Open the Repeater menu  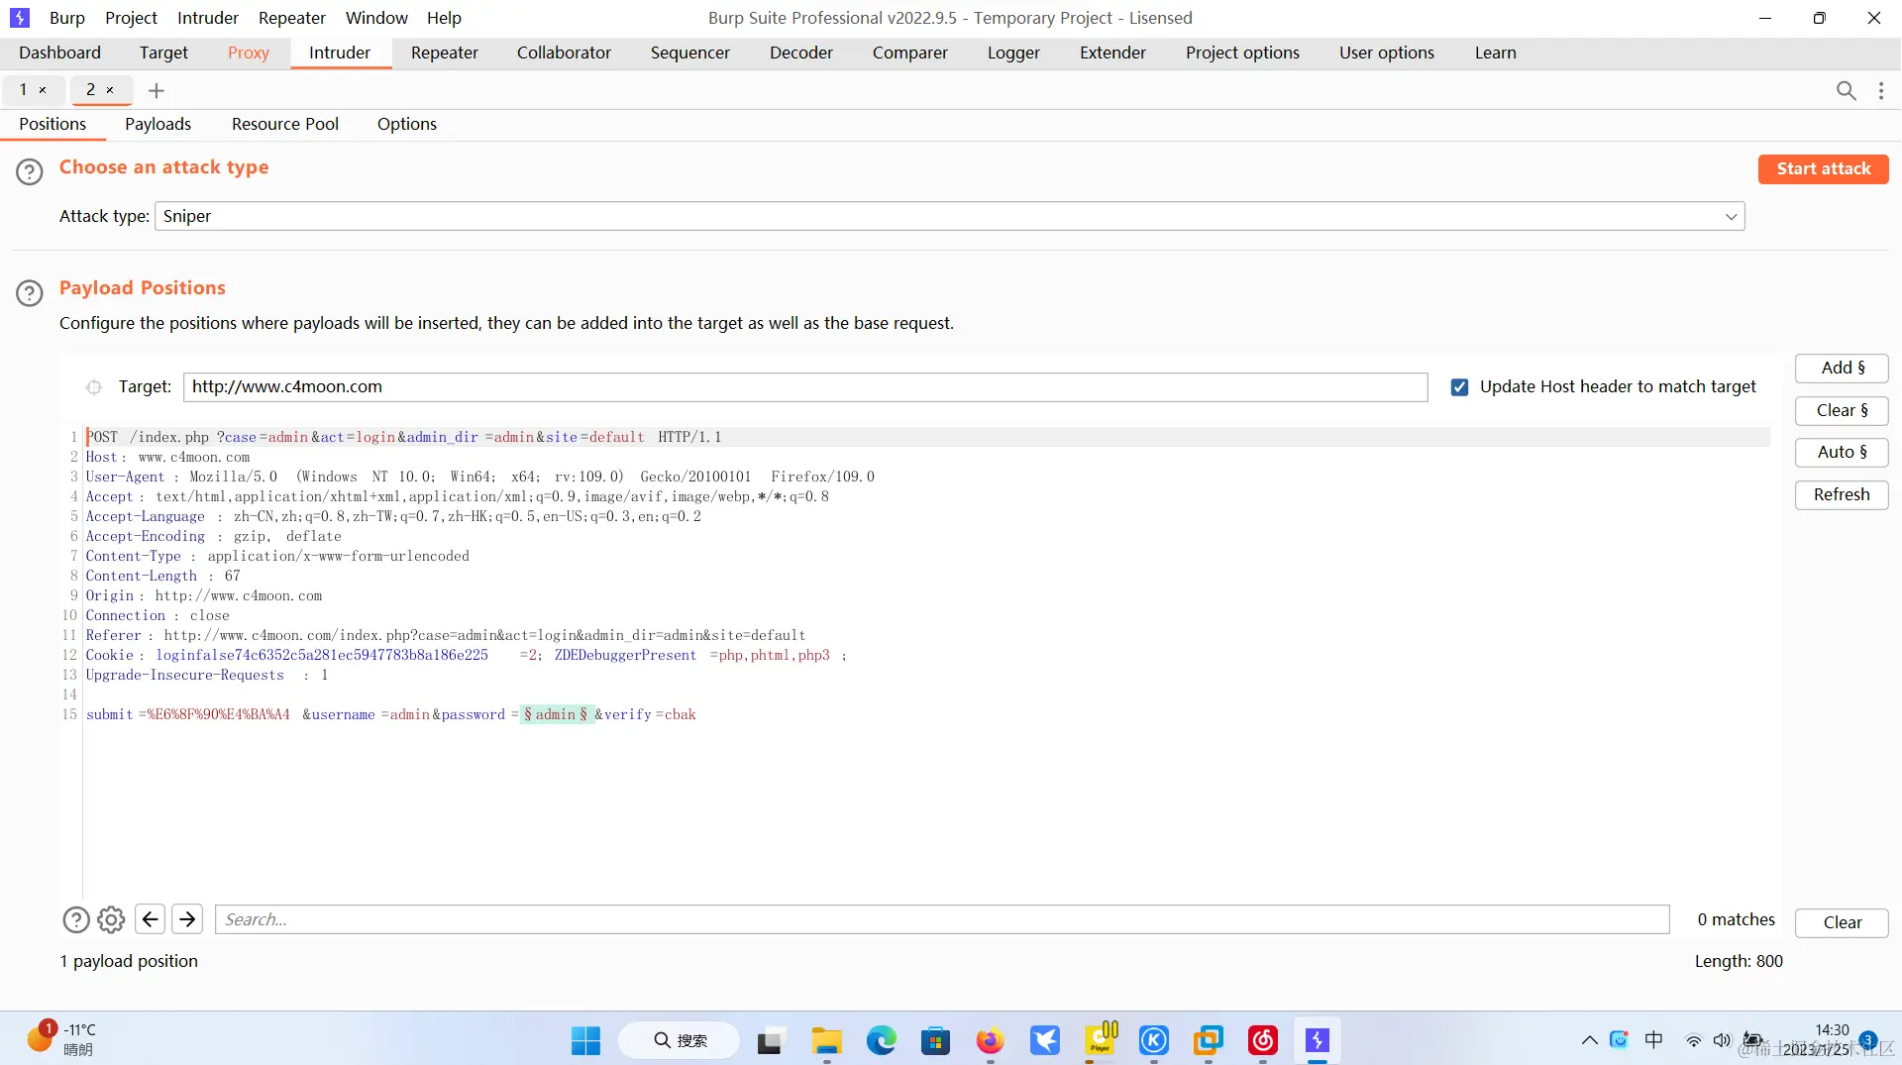tap(292, 18)
